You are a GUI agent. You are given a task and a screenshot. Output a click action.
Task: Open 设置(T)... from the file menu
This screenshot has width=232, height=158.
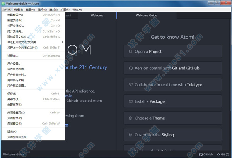point(33,56)
